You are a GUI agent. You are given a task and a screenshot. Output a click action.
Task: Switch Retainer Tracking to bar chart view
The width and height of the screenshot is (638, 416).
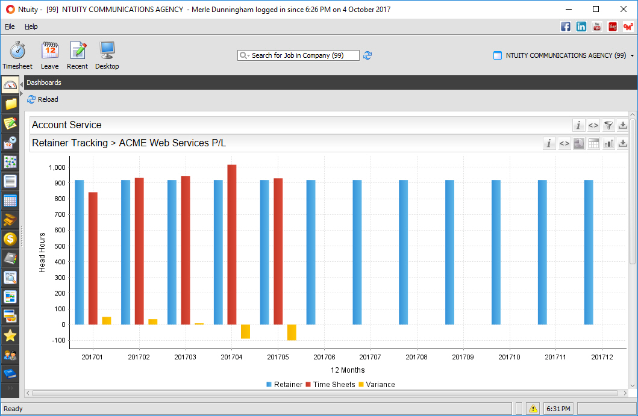click(608, 143)
